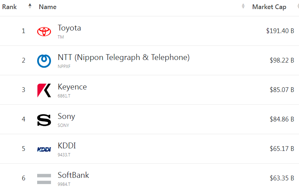Click the Name column header

(x=48, y=7)
